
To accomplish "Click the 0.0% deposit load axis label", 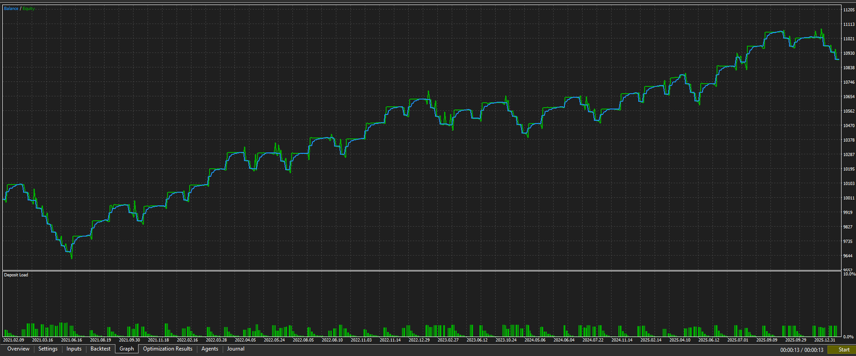I will click(849, 337).
